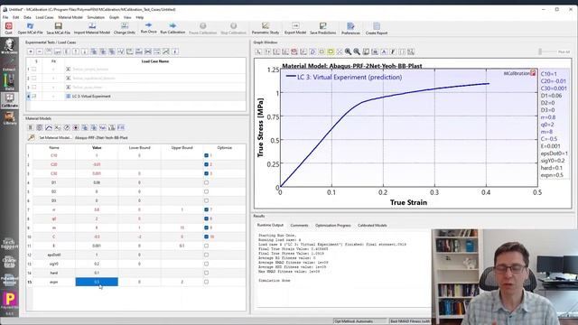This screenshot has width=578, height=325.
Task: Enable Optimize for parameter D2
Action: (x=207, y=191)
